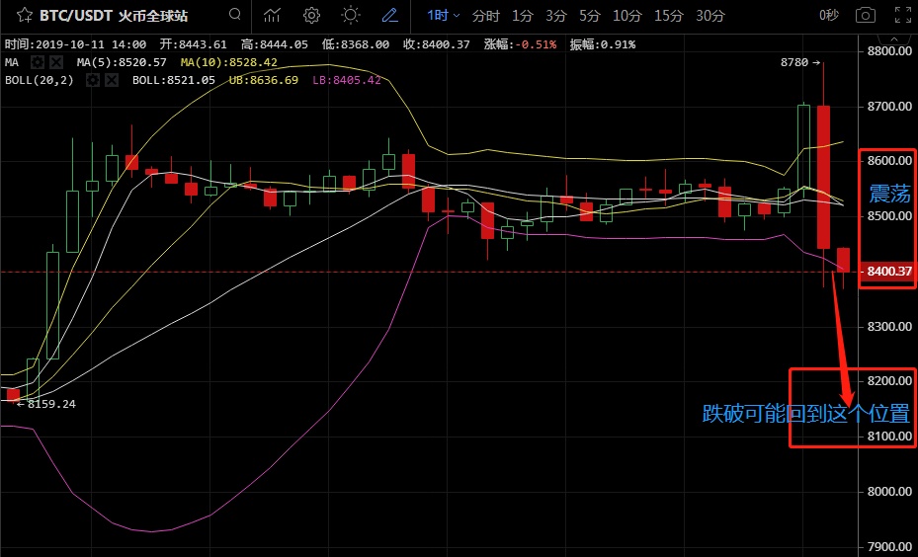Click the 0秒 countdown label

828,16
